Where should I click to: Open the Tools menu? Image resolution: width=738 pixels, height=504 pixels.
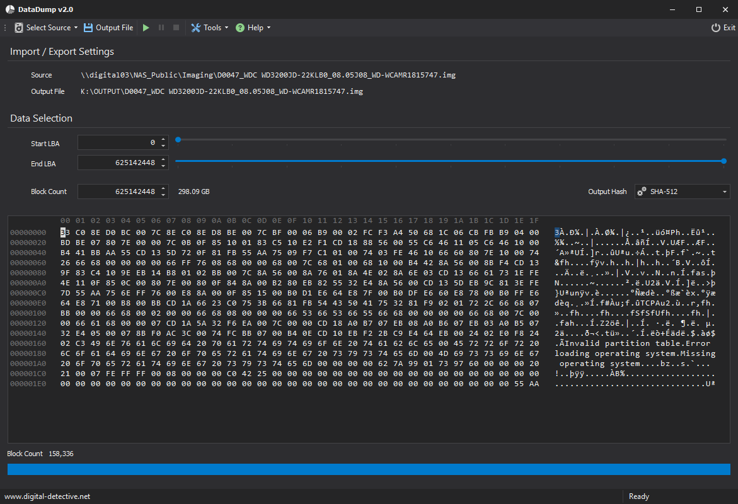click(x=210, y=28)
